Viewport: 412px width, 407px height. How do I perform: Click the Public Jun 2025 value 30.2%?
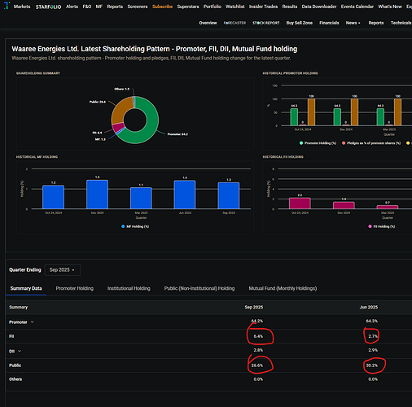coord(372,365)
